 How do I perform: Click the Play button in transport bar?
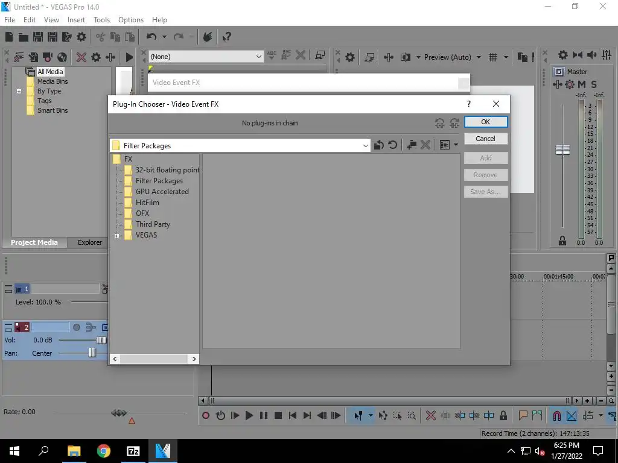pos(249,415)
